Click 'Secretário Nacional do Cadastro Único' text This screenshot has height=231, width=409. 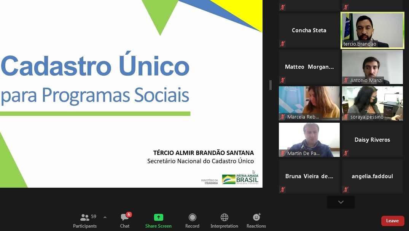pyautogui.click(x=201, y=161)
